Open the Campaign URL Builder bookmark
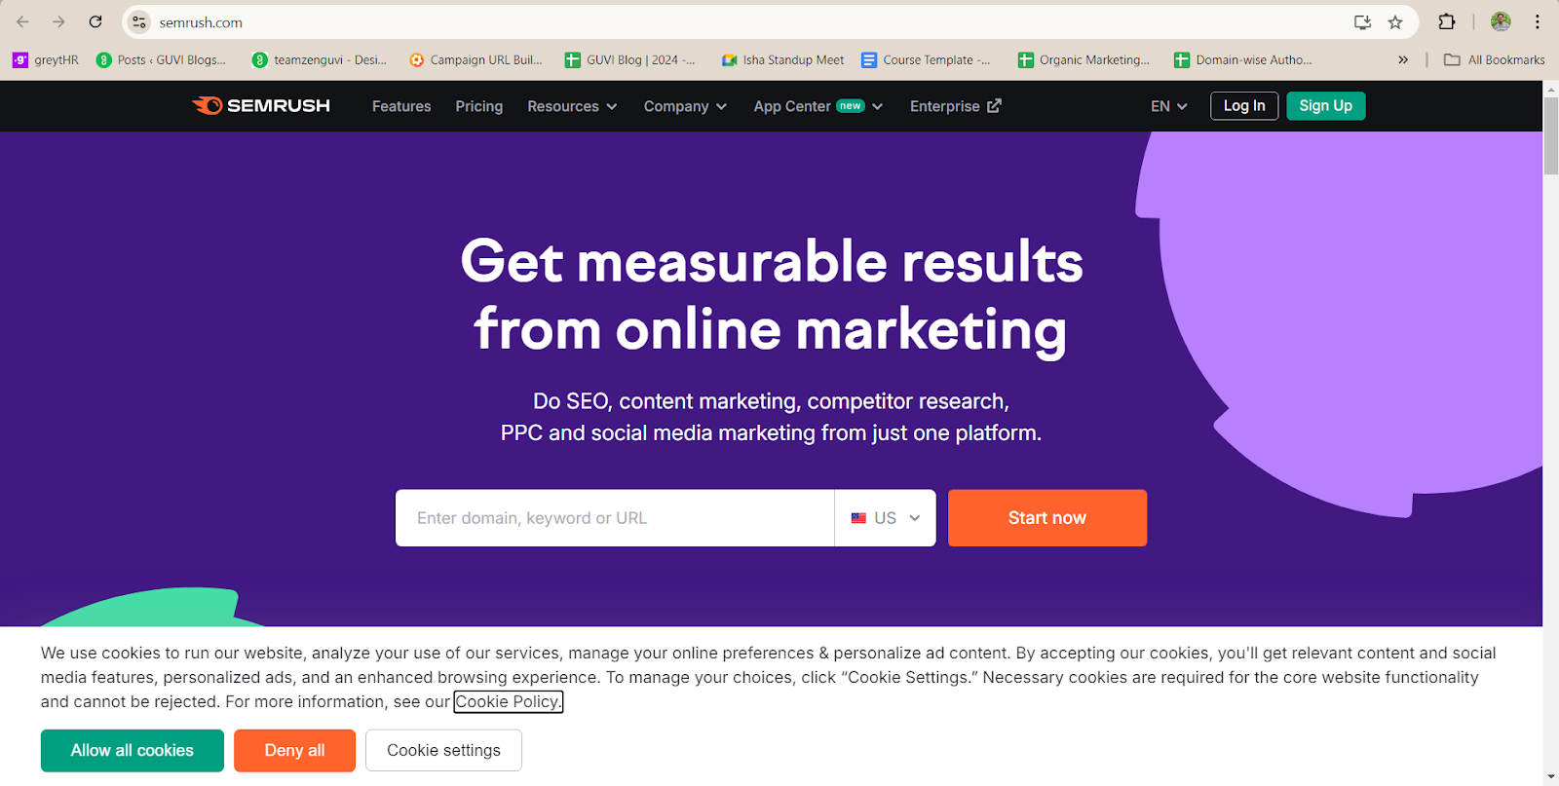 [x=476, y=59]
